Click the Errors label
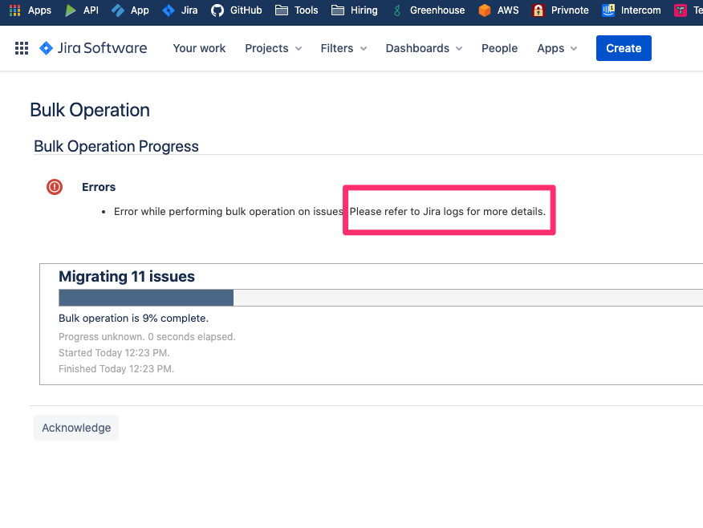 (99, 187)
